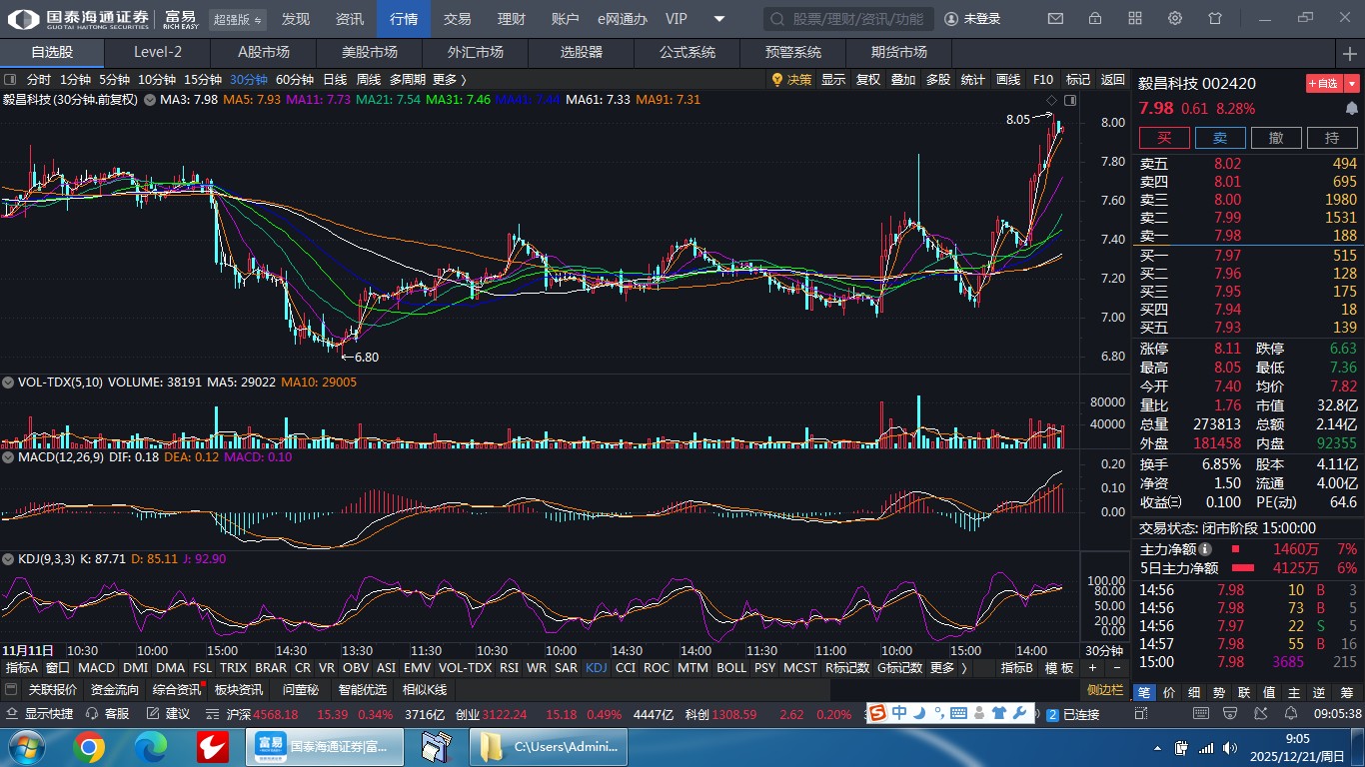Screen dimensions: 1365x767
Task: Expand 更多 time period options
Action: tap(449, 80)
